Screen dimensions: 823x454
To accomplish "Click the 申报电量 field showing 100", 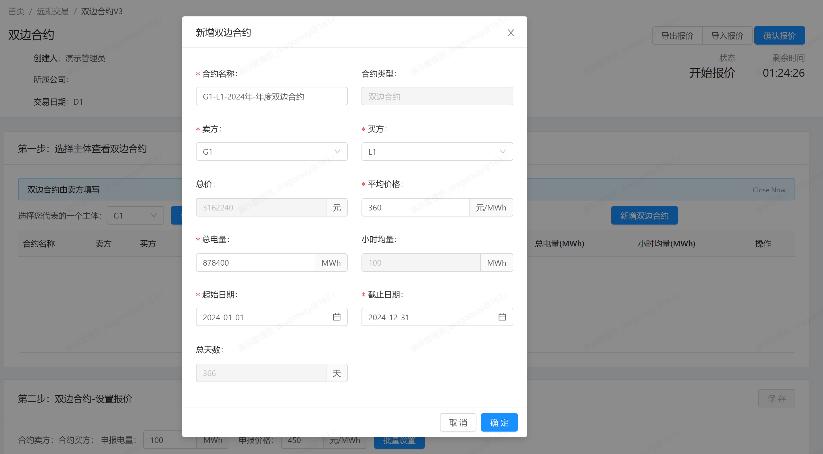I will [170, 440].
